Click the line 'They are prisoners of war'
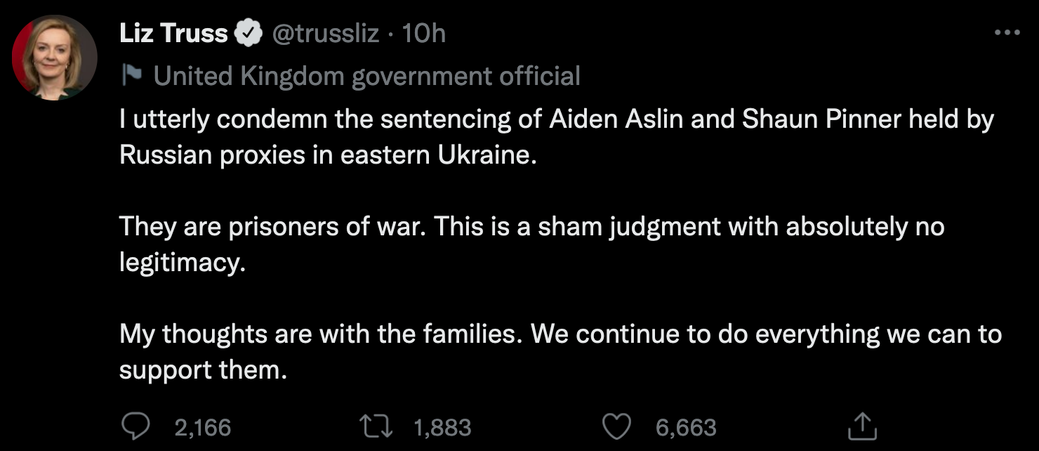The height and width of the screenshot is (451, 1039). point(531,227)
